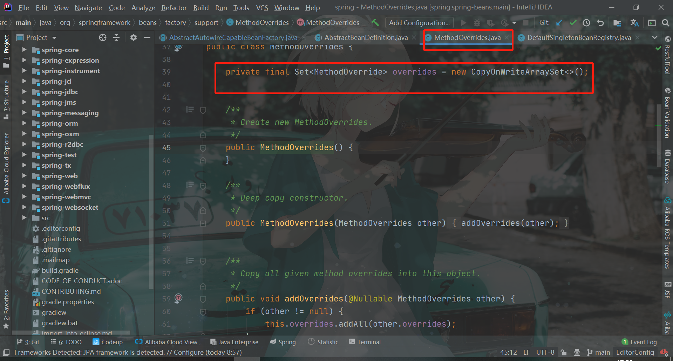Open the Terminal tool window
Screen dimensions: 673x361
(x=365, y=342)
